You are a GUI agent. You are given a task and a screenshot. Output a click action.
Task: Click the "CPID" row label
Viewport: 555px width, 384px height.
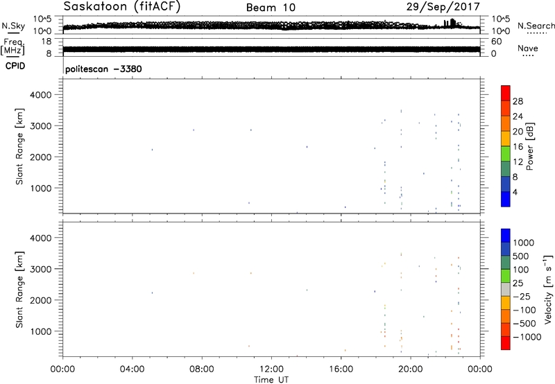point(15,66)
